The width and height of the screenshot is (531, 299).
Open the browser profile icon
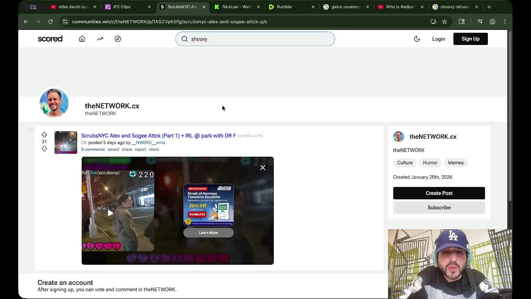pyautogui.click(x=492, y=22)
